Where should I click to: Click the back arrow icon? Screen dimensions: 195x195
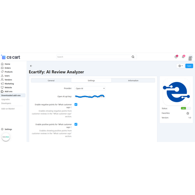click(31, 66)
